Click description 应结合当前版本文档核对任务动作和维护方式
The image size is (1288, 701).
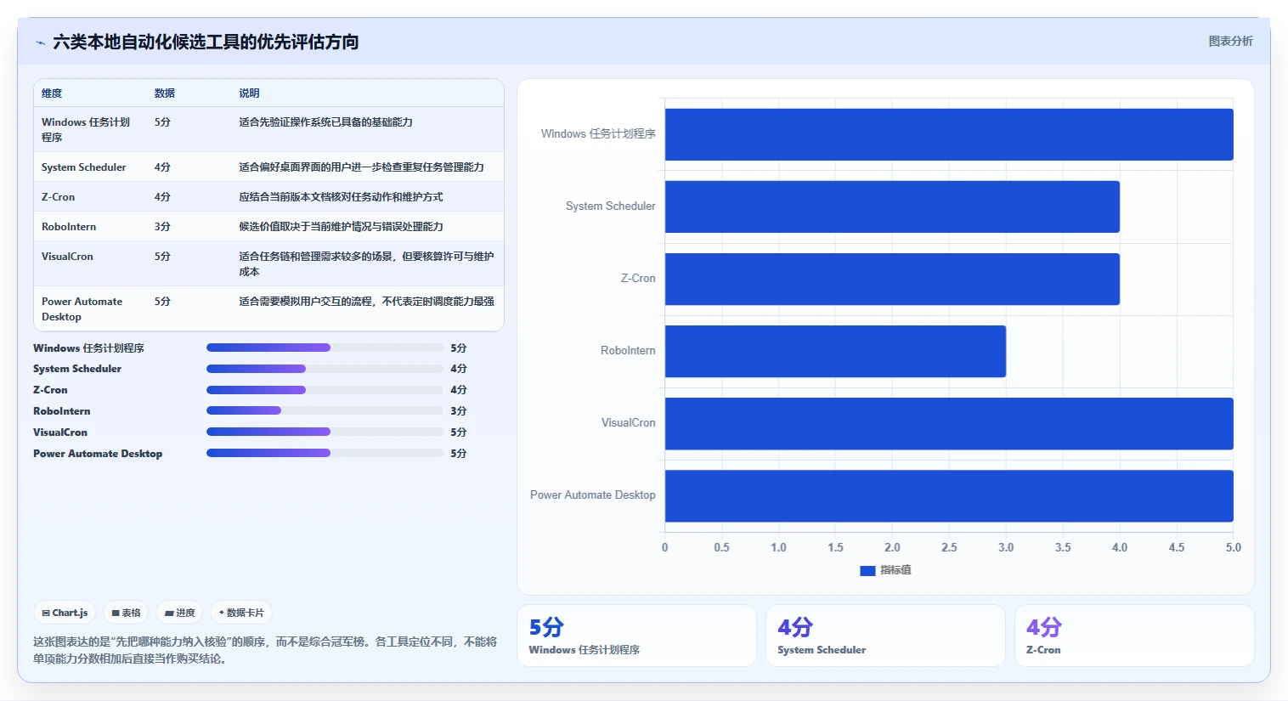341,197
